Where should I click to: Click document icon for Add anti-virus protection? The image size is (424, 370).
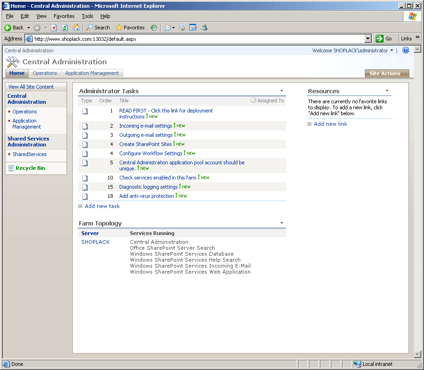pyautogui.click(x=85, y=196)
